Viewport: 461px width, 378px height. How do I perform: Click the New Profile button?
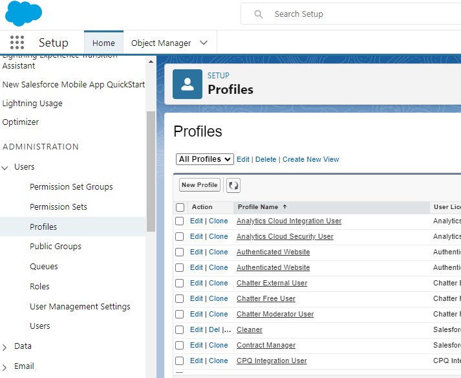200,185
